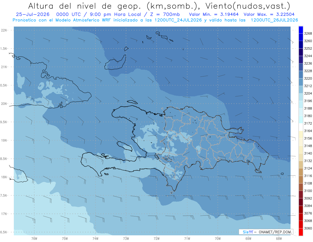Click the red legend swatch below 3060

[x=300, y=232]
